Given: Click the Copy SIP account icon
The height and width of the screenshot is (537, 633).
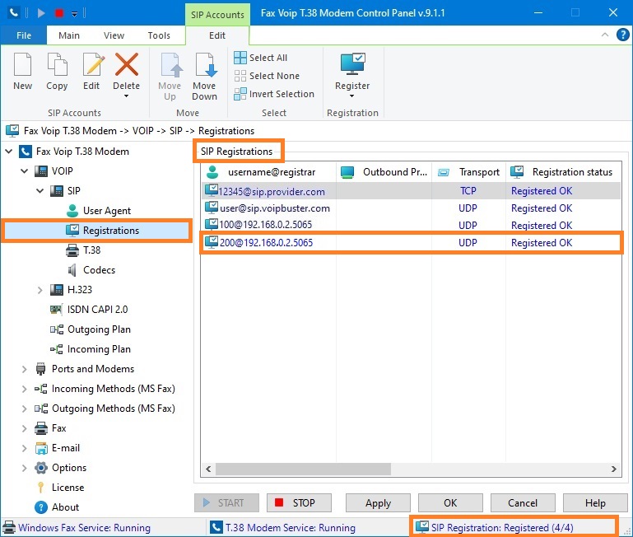Looking at the screenshot, I should coord(57,64).
